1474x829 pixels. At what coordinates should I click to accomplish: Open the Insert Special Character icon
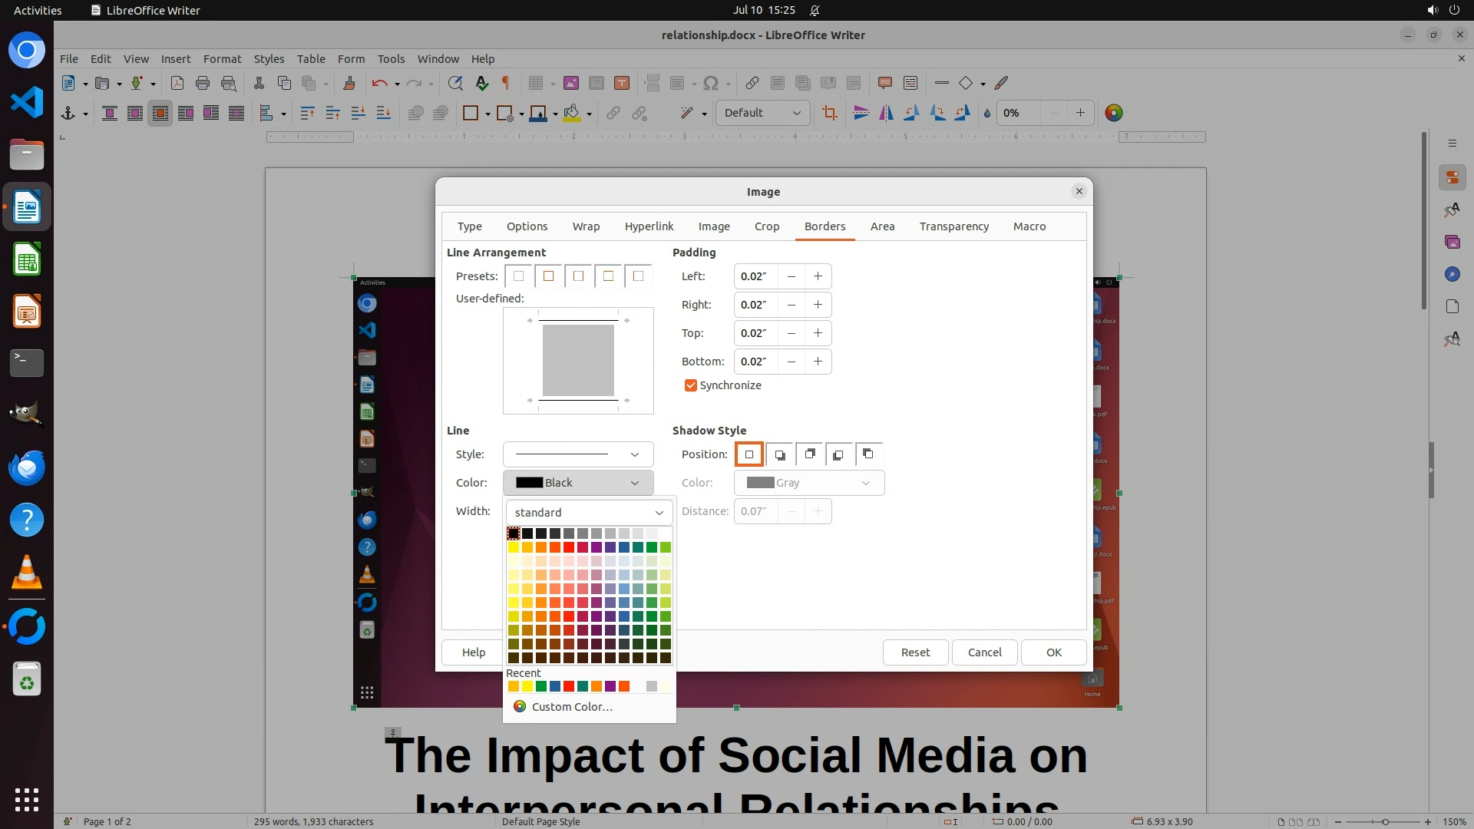pyautogui.click(x=711, y=83)
